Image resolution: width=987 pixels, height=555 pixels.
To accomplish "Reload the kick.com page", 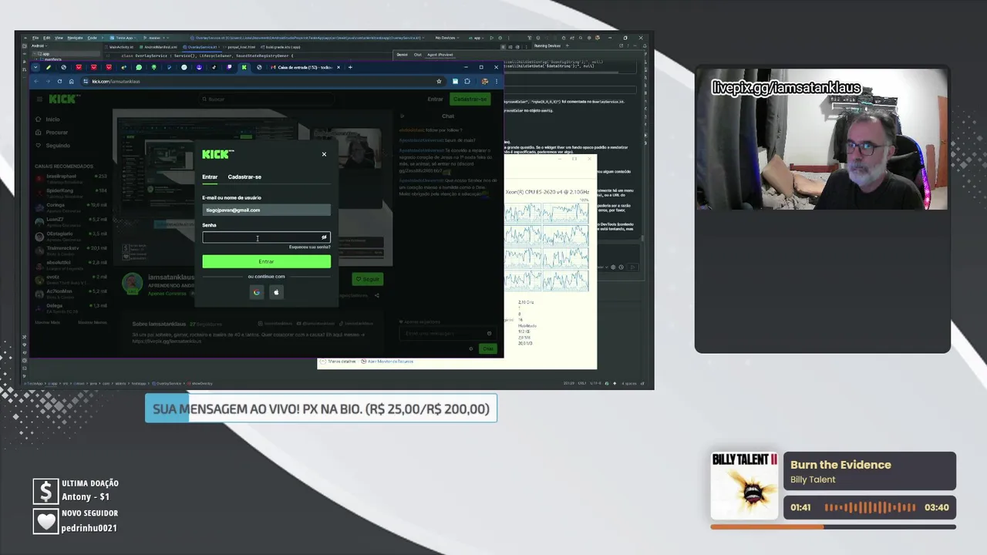I will click(x=59, y=81).
